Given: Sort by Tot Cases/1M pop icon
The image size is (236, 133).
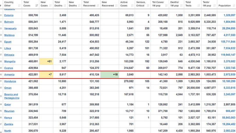Looking at the screenshot, I should (x=166, y=6).
